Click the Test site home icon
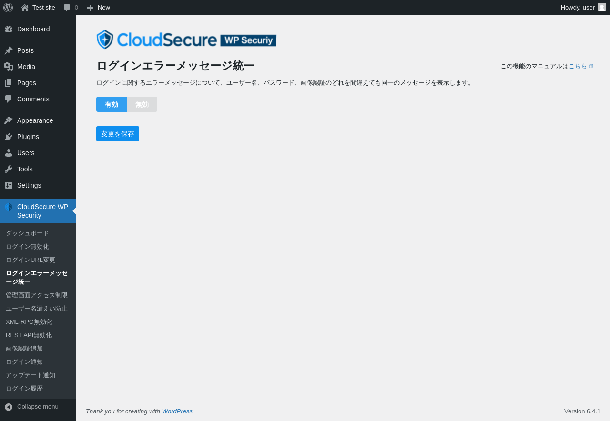Viewport: 610px width, 421px height. point(25,8)
